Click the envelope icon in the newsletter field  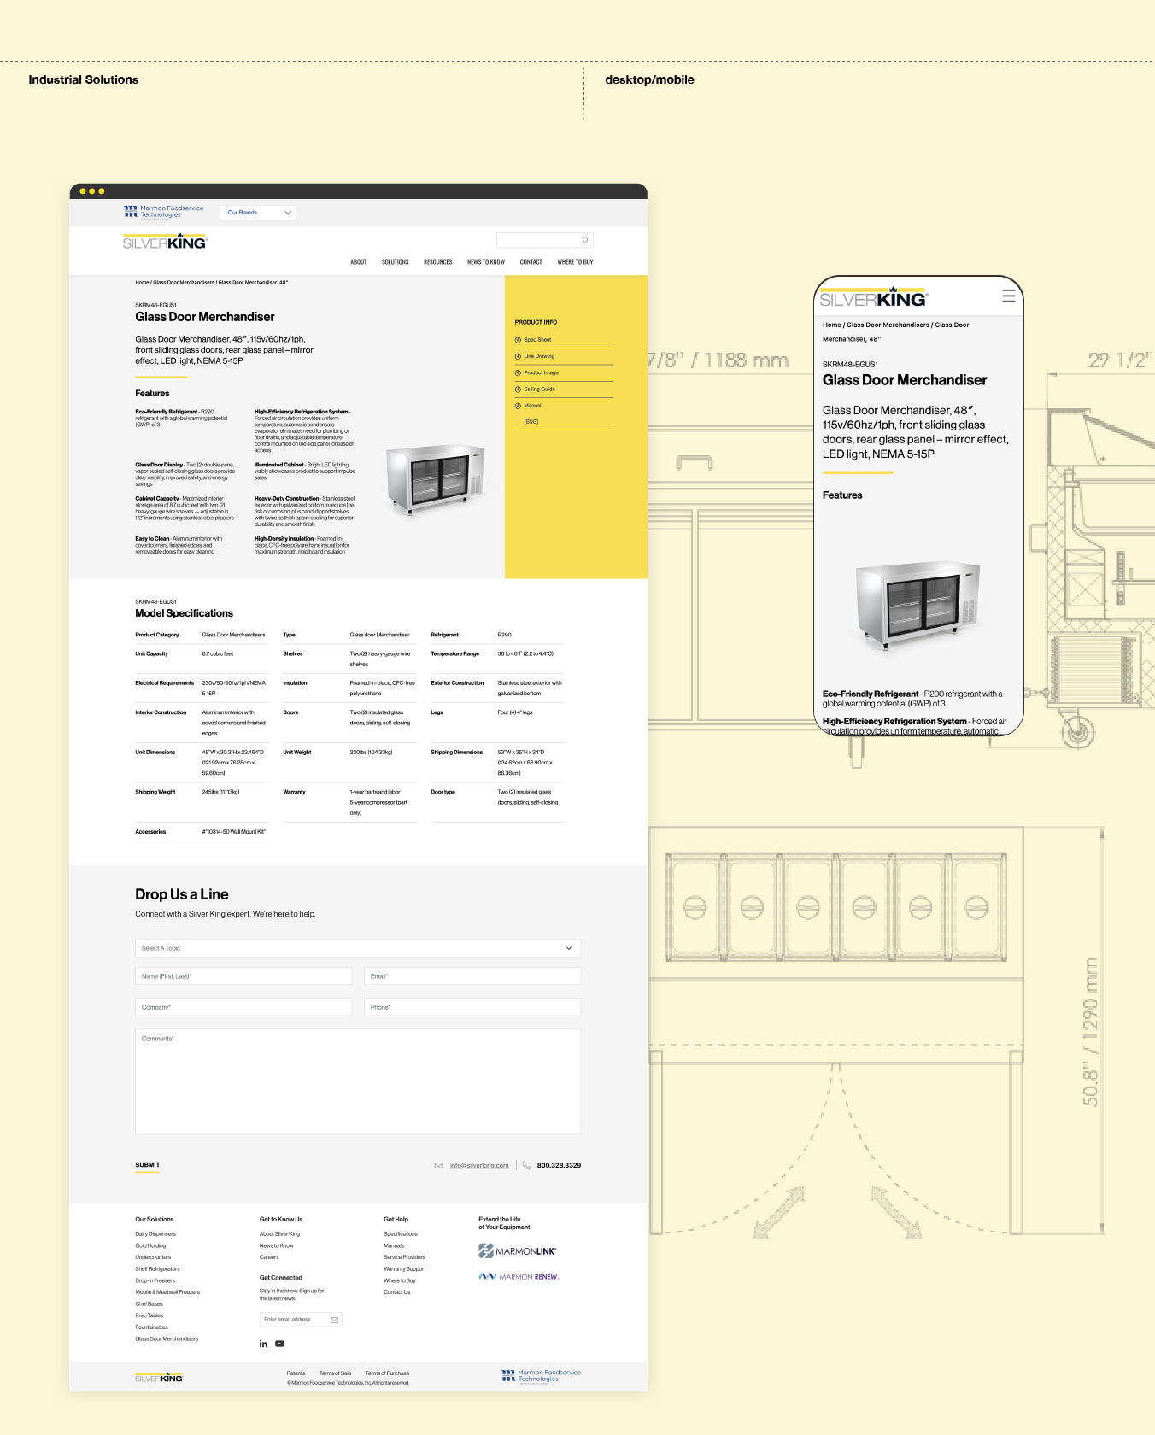[x=334, y=1320]
